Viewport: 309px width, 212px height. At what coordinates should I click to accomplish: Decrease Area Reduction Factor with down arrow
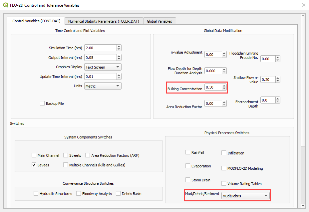224,105
